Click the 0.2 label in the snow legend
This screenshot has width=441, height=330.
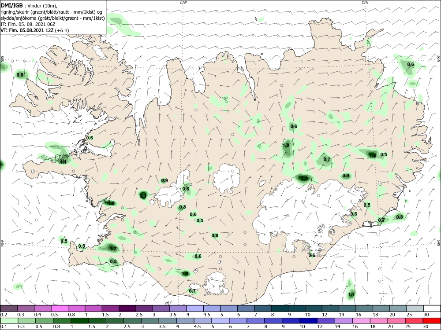point(4,315)
